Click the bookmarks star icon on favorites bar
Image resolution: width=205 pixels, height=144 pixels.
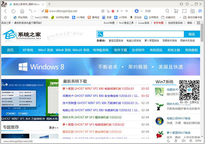point(5,17)
